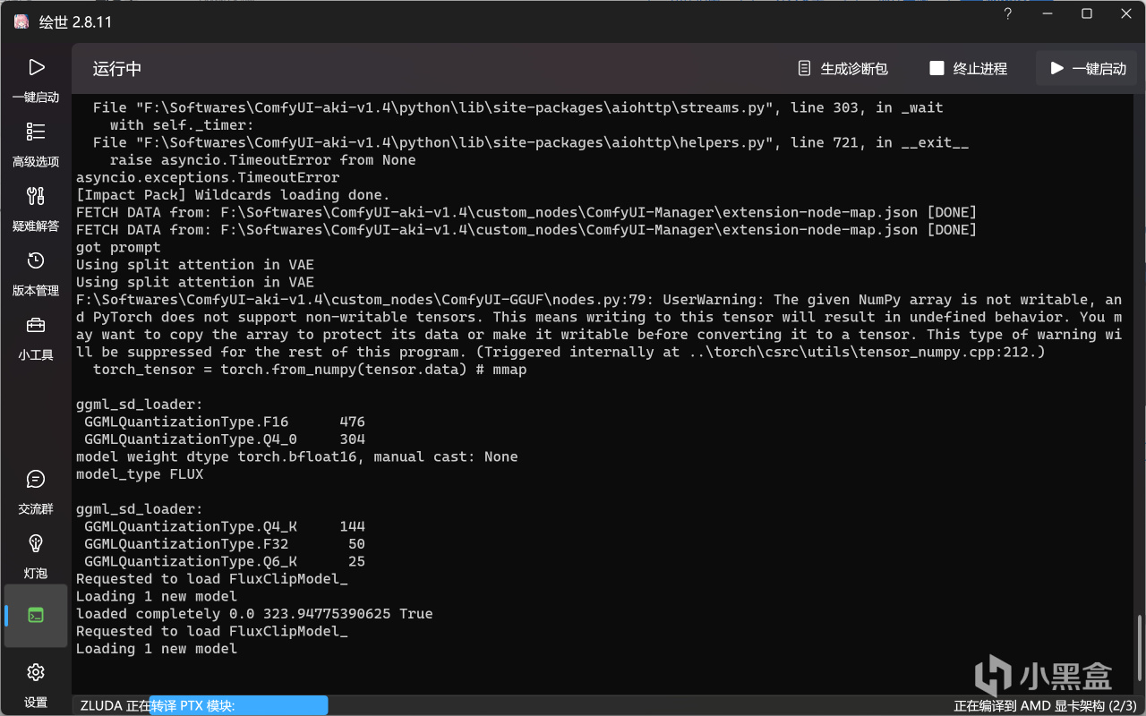Click the ZLUDA 正在转译 PTX 模块 status text
Screen dimensions: 1146x716
pyautogui.click(x=158, y=706)
